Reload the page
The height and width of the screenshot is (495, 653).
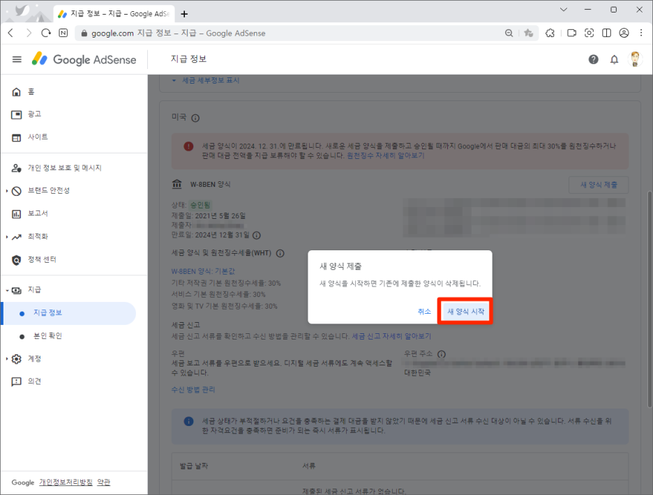pyautogui.click(x=46, y=33)
